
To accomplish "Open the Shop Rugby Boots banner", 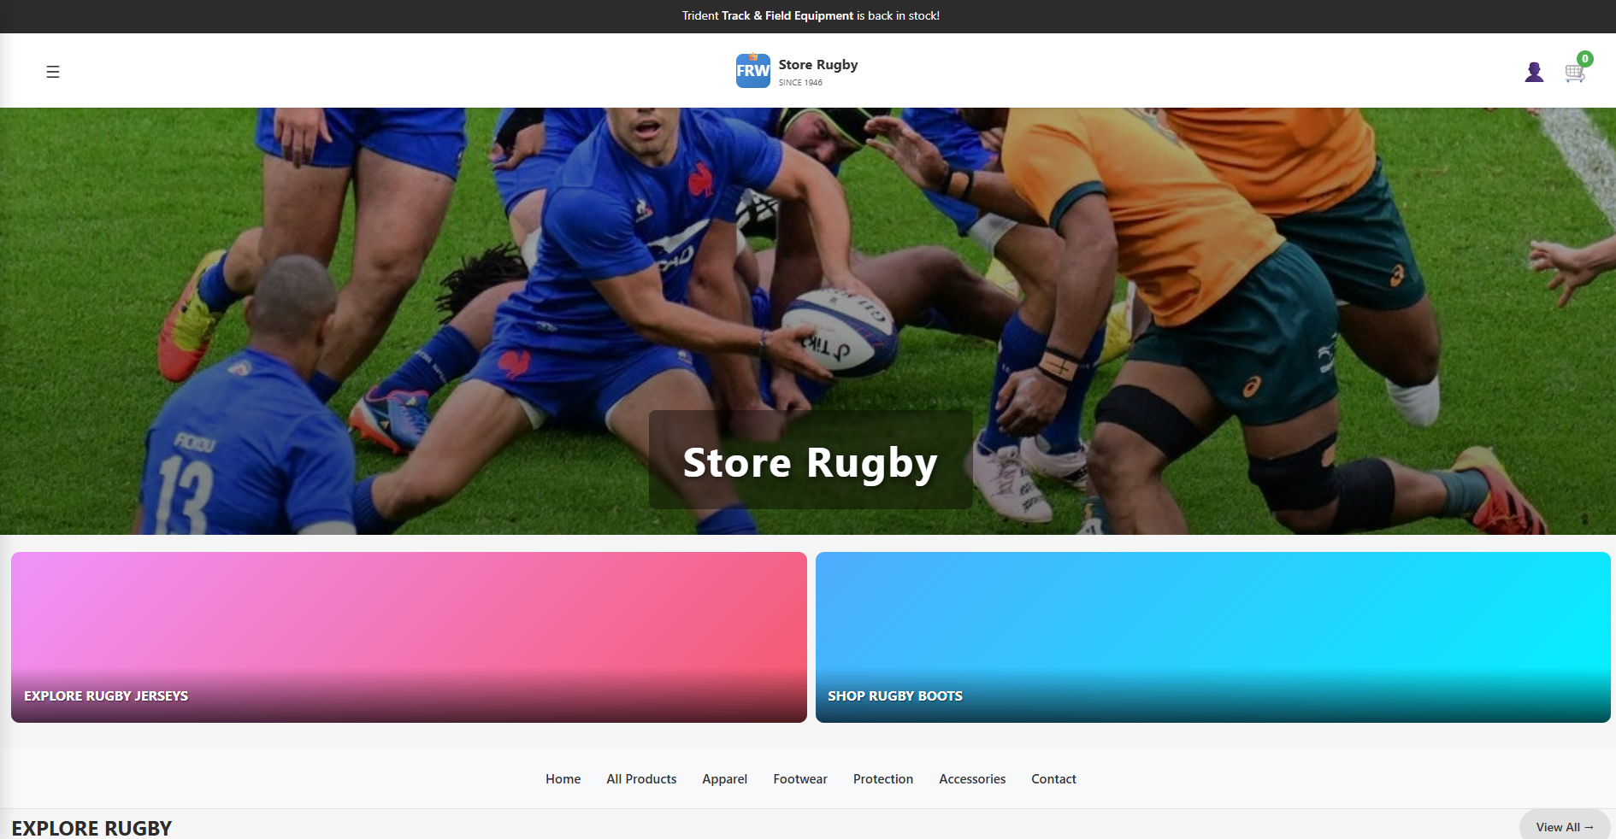I will point(894,695).
